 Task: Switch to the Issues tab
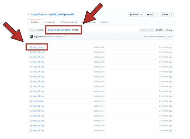click(x=49, y=22)
